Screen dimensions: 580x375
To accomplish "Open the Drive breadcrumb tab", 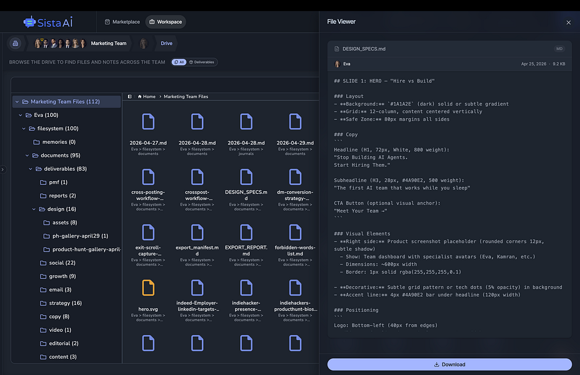I will (166, 43).
